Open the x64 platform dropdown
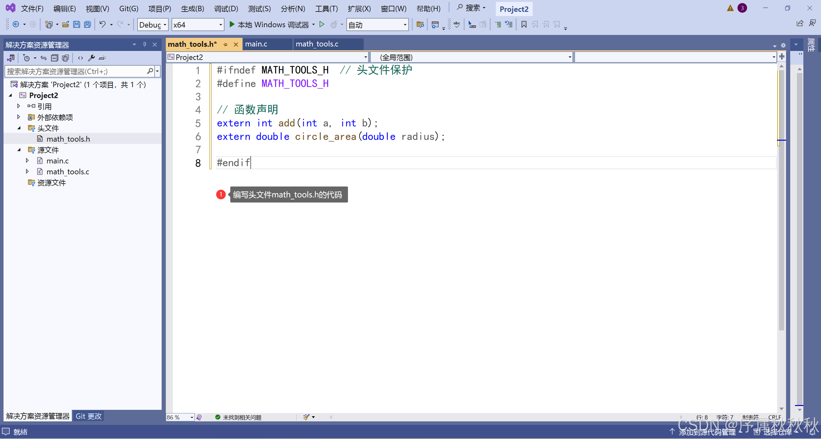 click(198, 25)
